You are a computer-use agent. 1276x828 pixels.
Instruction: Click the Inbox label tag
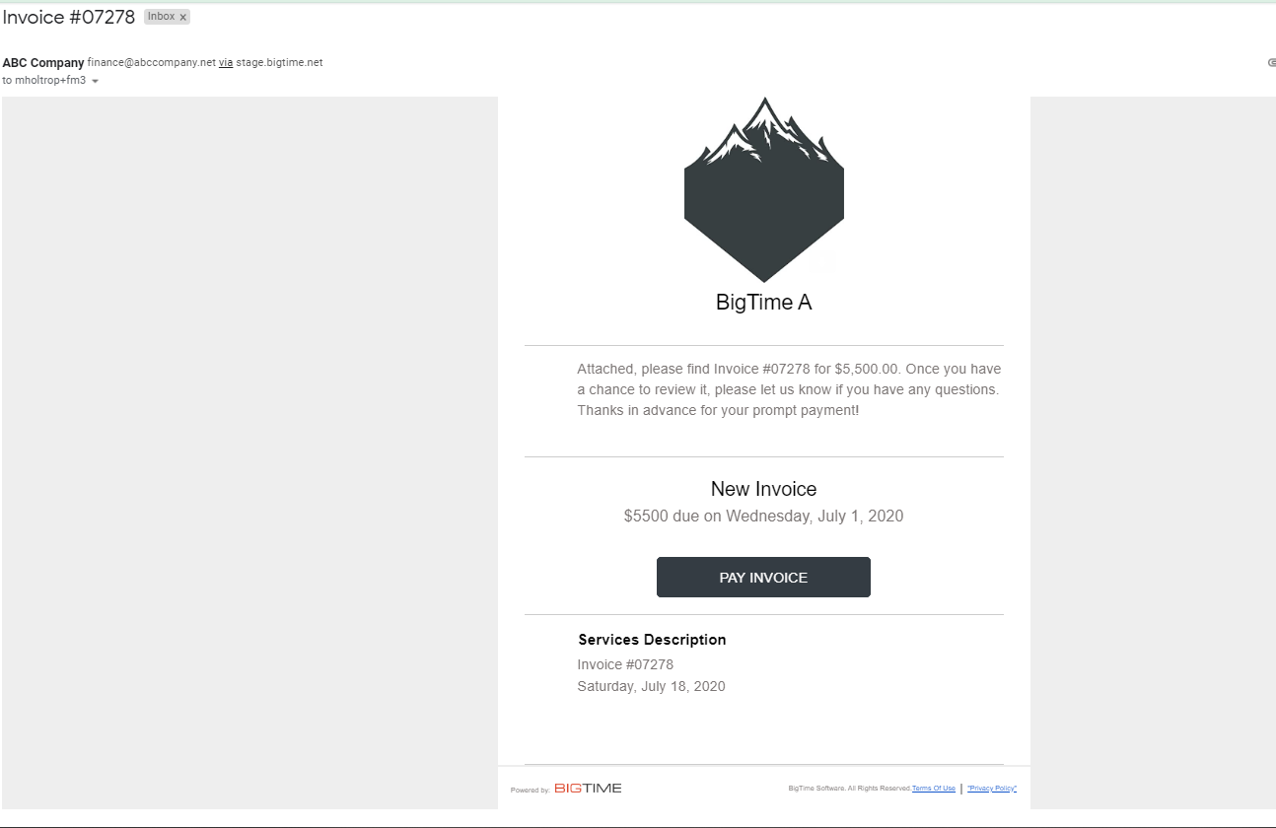(161, 17)
